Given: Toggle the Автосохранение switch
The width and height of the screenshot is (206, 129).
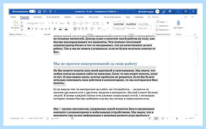Looking at the screenshot, I should 32,12.
